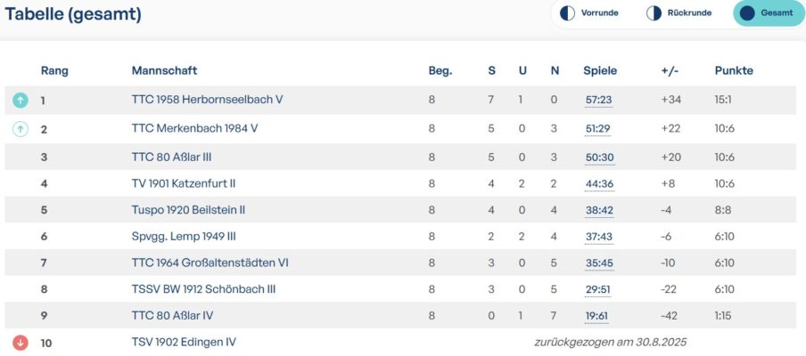Click the games score 44:36 link
The height and width of the screenshot is (356, 806).
coord(598,184)
